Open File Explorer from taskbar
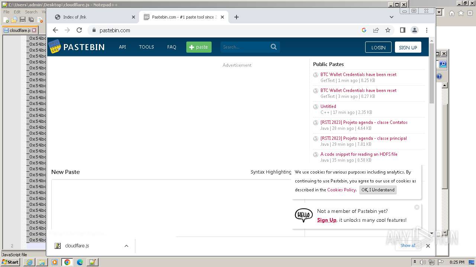The height and width of the screenshot is (267, 476). pyautogui.click(x=42, y=262)
